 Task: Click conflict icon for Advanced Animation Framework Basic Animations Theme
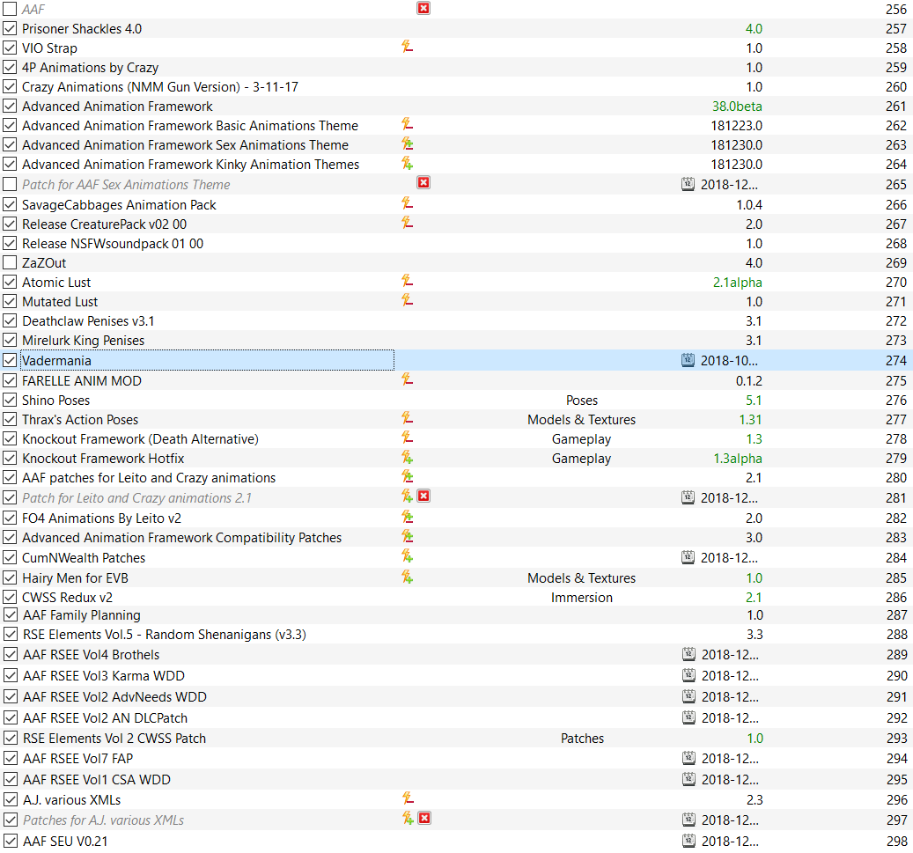click(407, 124)
